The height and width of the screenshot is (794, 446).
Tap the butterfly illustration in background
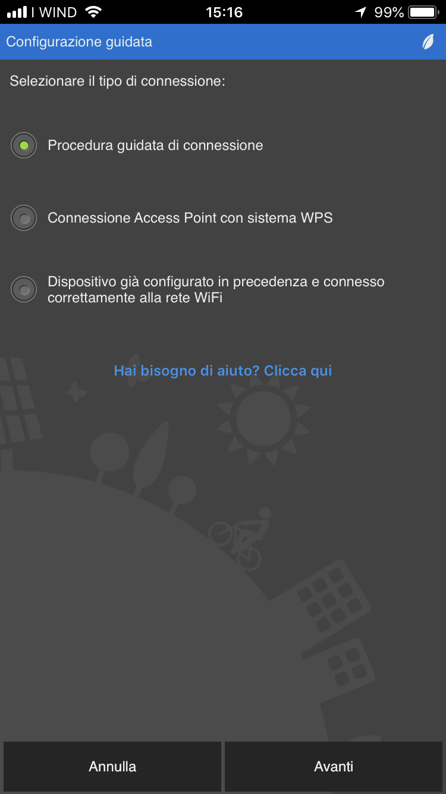[x=76, y=392]
